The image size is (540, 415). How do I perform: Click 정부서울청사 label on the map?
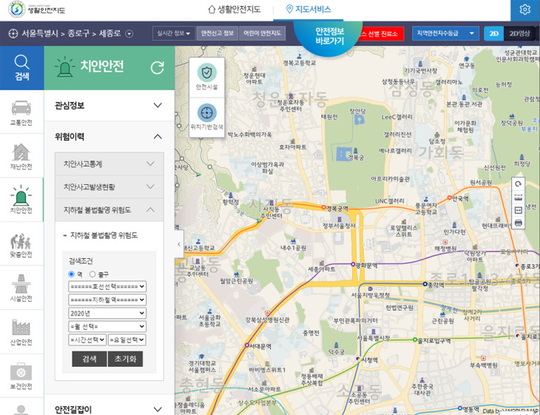[339, 225]
